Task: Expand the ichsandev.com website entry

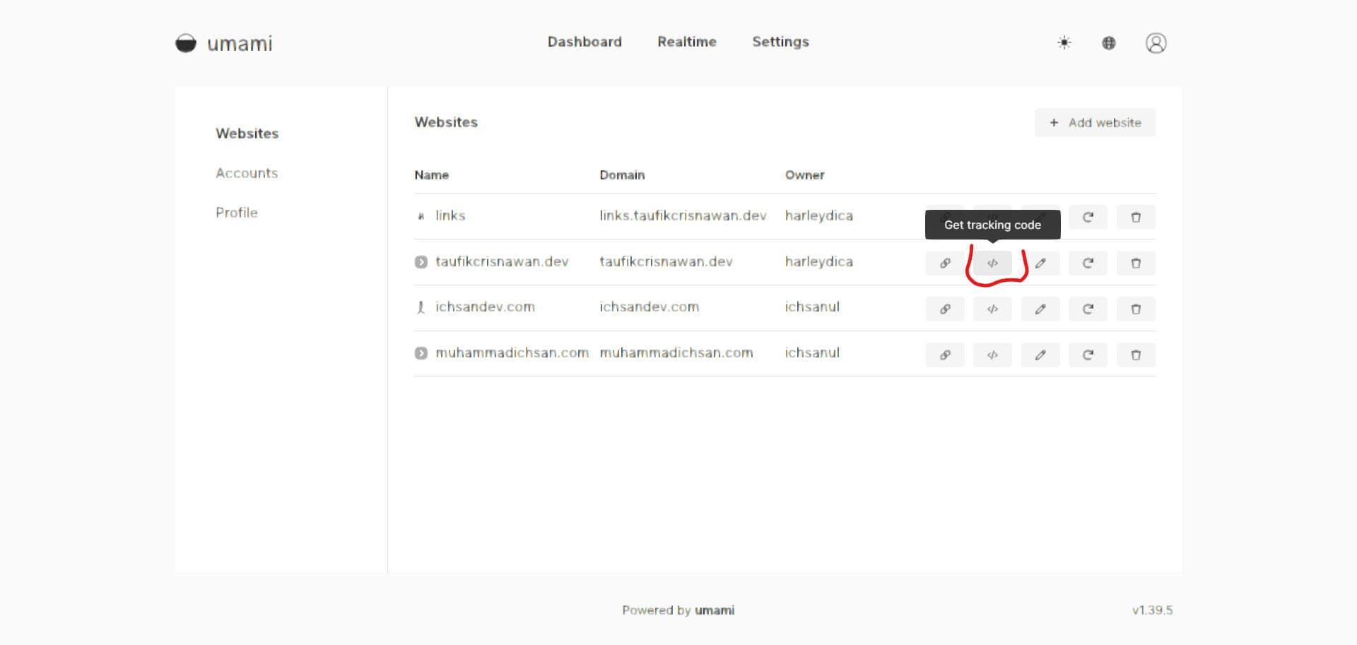Action: point(421,307)
